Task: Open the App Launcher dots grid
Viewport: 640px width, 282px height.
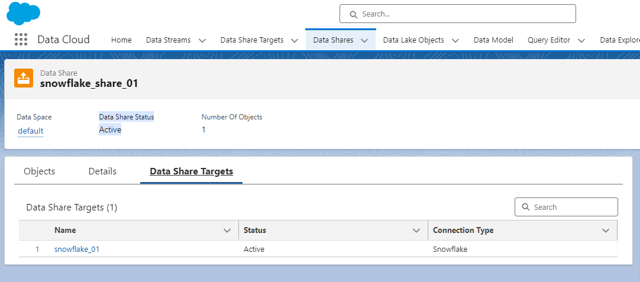Action: (21, 40)
